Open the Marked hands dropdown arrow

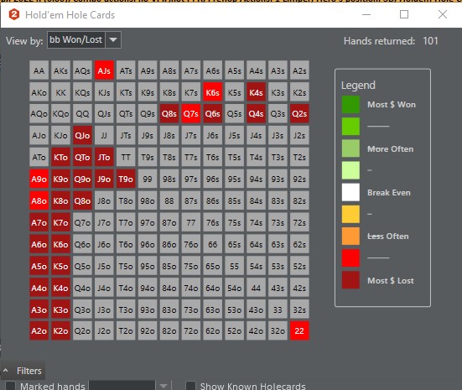[x=164, y=386]
